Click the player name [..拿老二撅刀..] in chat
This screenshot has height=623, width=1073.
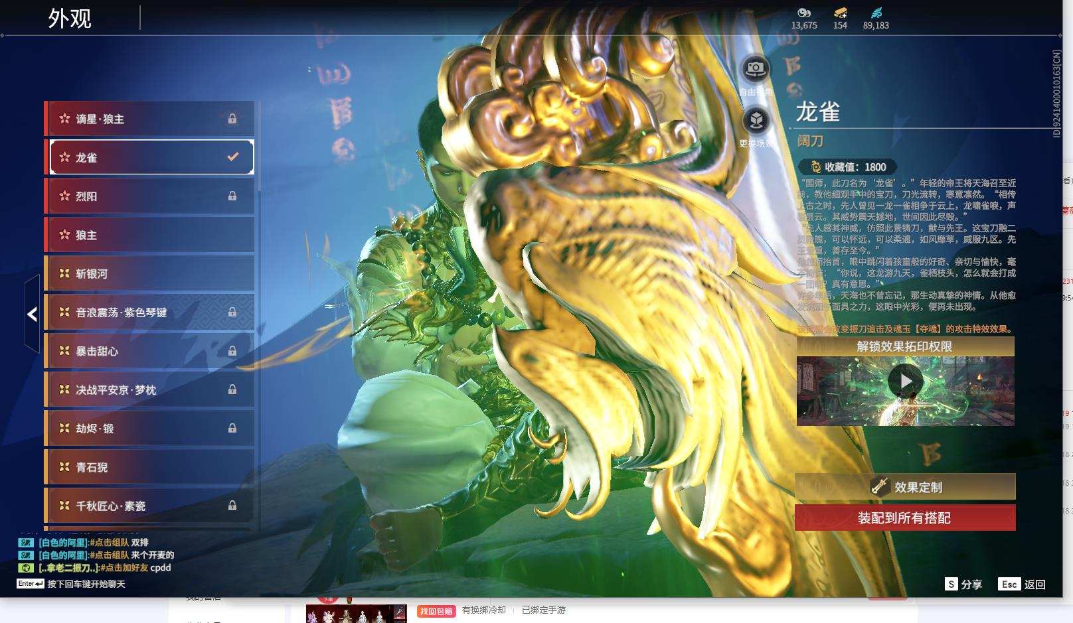point(68,567)
